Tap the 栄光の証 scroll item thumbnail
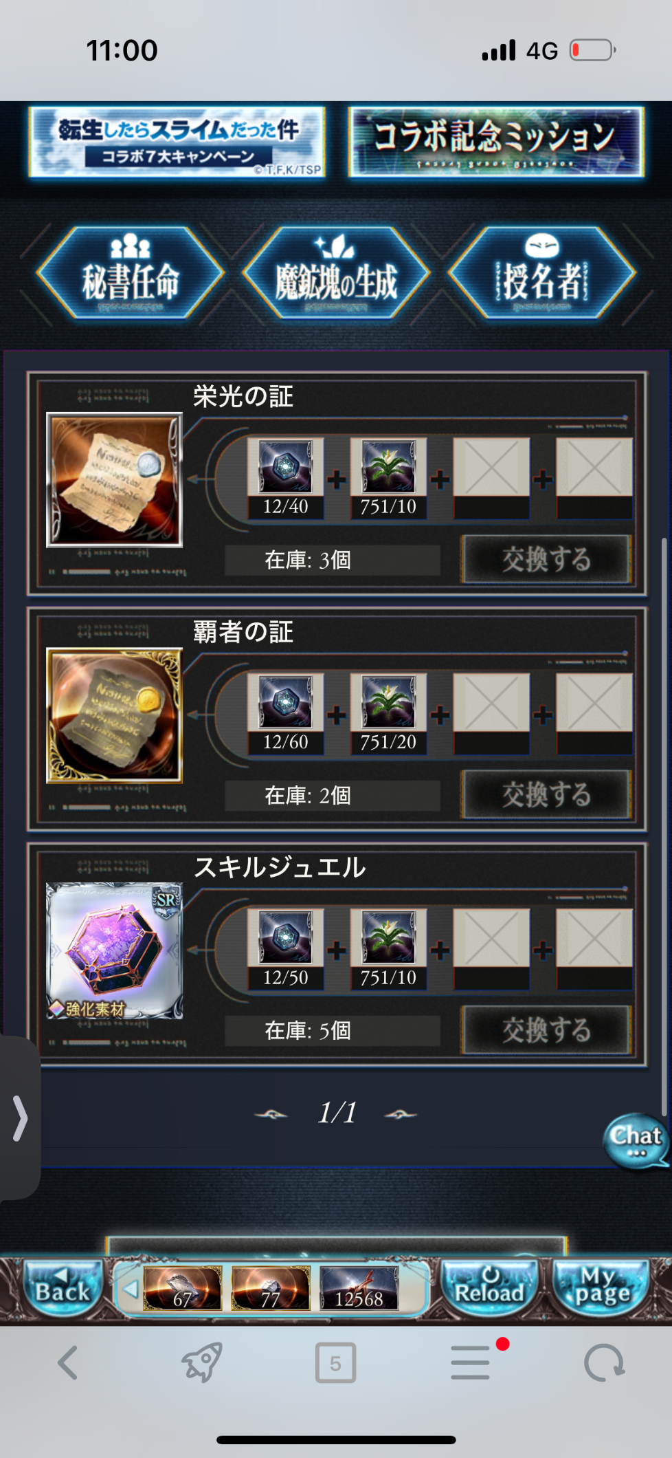The height and width of the screenshot is (1458, 672). [x=114, y=479]
